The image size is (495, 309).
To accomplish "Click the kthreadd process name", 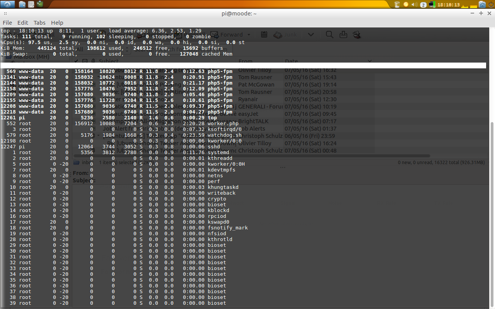I will (x=220, y=158).
